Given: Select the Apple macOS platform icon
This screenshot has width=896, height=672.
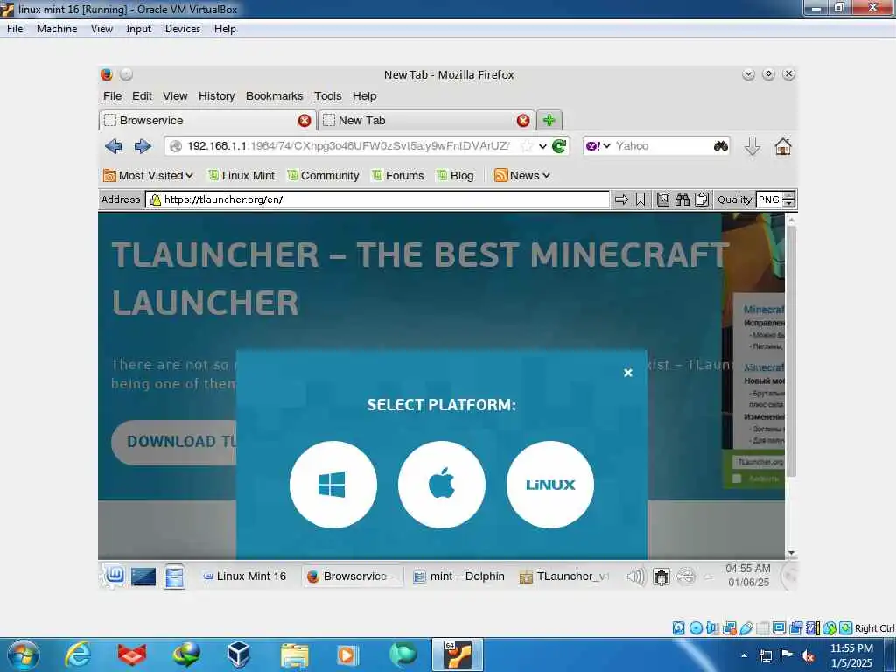Looking at the screenshot, I should pos(442,485).
